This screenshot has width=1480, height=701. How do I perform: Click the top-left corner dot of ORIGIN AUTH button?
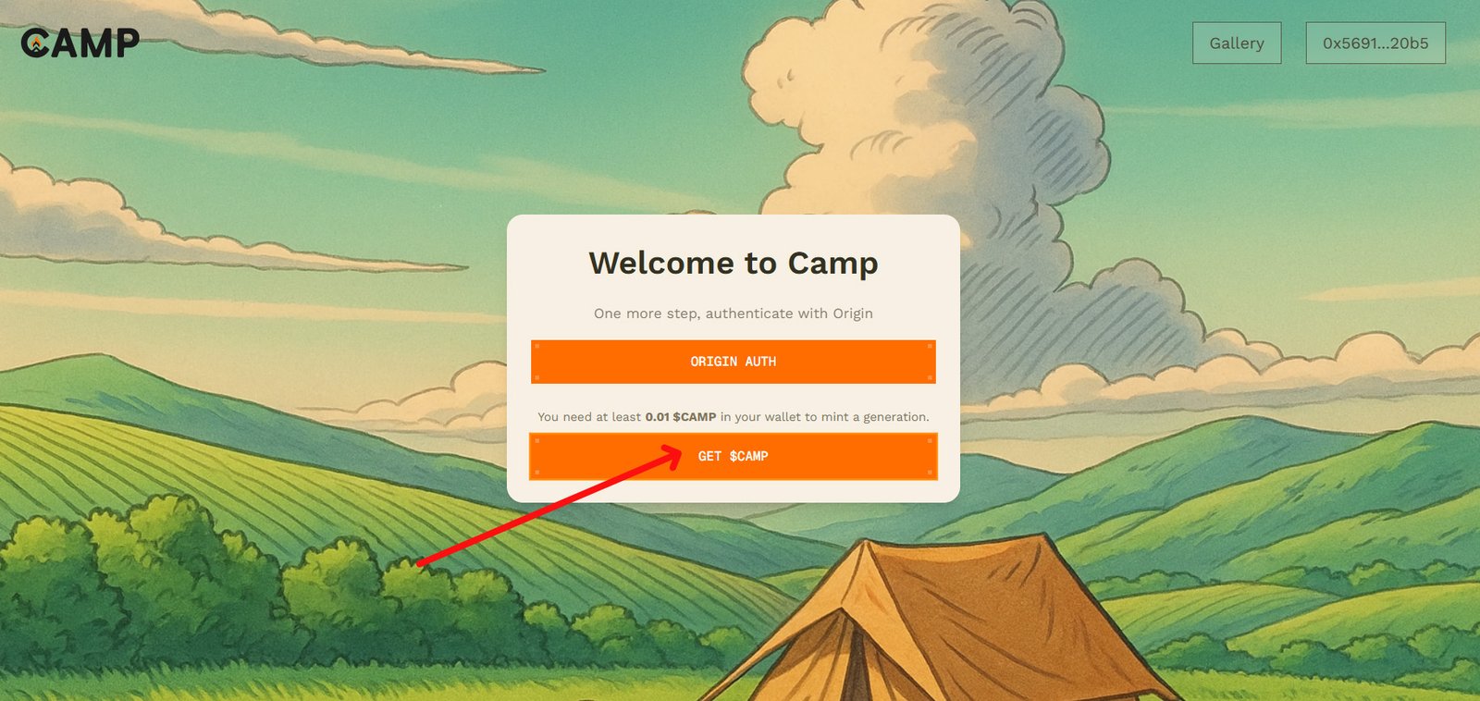click(x=537, y=346)
